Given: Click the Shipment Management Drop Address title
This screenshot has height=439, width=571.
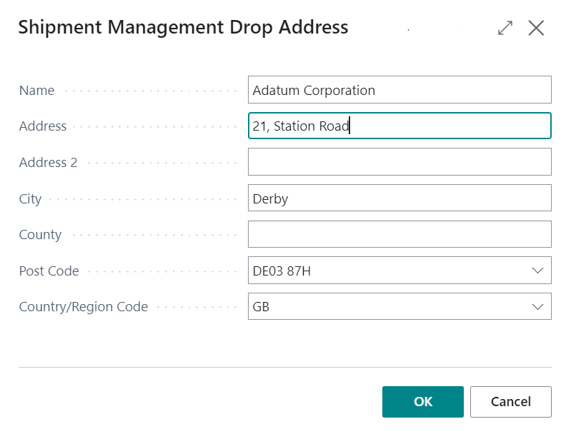Looking at the screenshot, I should [183, 28].
